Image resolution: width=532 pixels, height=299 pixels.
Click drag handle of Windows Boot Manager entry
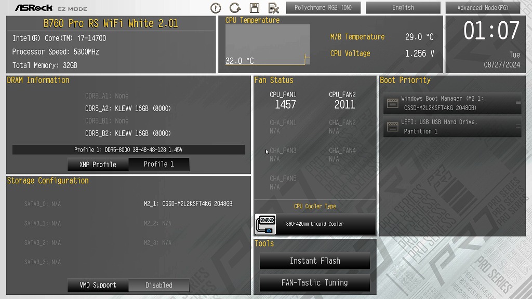[518, 102]
